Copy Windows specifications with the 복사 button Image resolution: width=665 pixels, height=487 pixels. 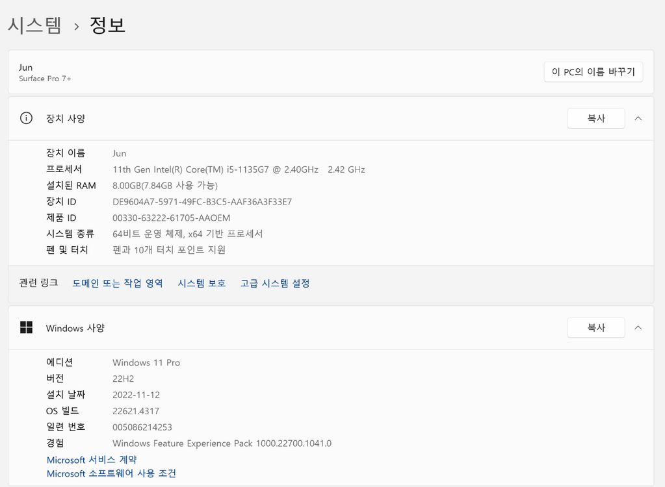(x=595, y=327)
